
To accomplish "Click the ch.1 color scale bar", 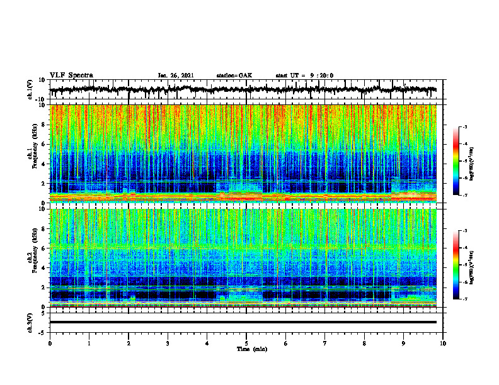I will 456,161.
